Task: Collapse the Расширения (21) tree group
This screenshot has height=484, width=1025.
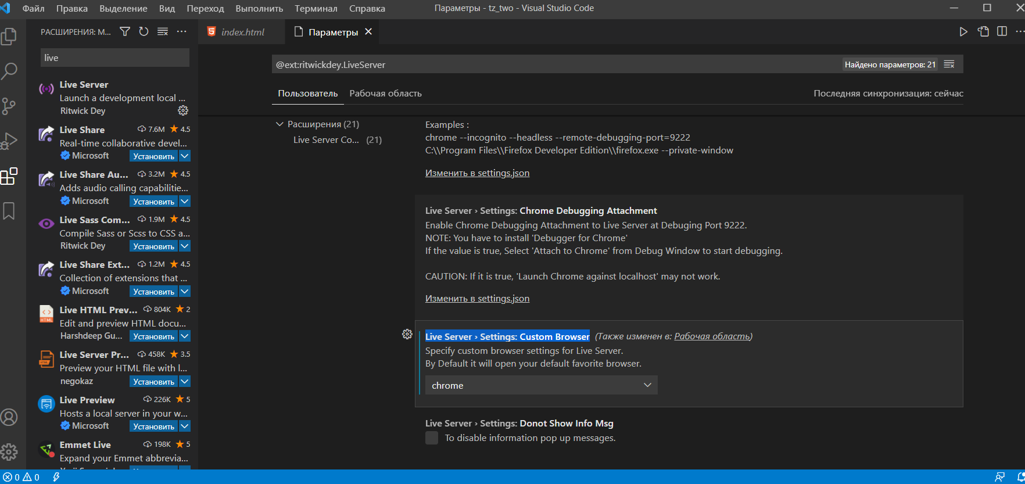Action: (279, 124)
